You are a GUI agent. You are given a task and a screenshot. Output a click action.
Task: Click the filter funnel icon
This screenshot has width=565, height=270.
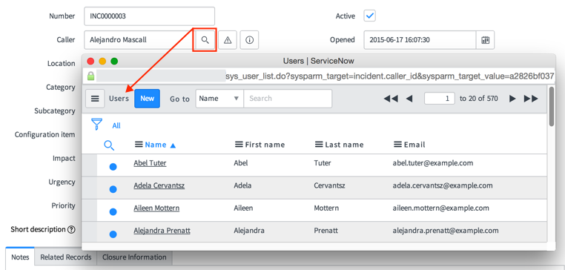pyautogui.click(x=96, y=125)
